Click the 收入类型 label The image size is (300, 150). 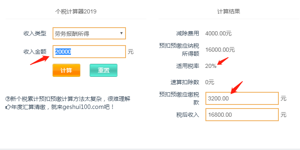[35, 33]
